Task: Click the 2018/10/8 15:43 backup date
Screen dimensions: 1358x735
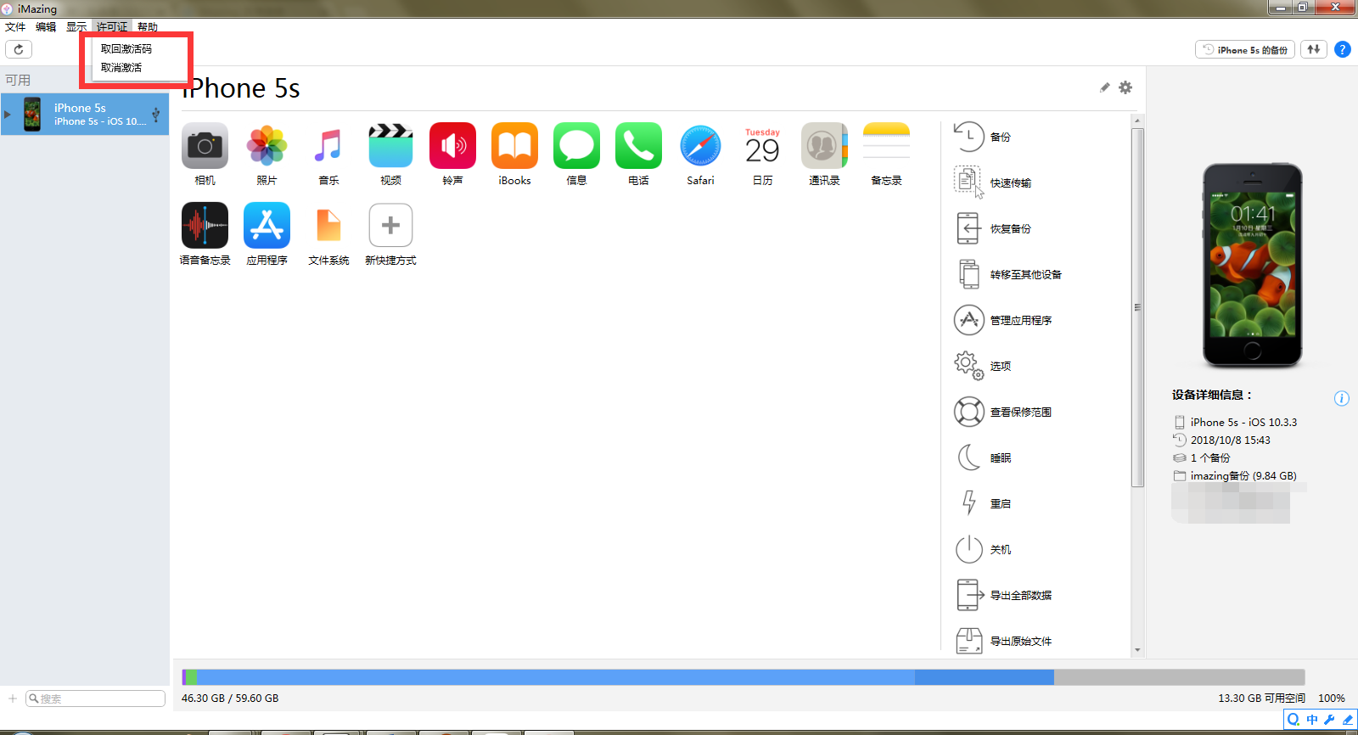Action: (x=1231, y=440)
